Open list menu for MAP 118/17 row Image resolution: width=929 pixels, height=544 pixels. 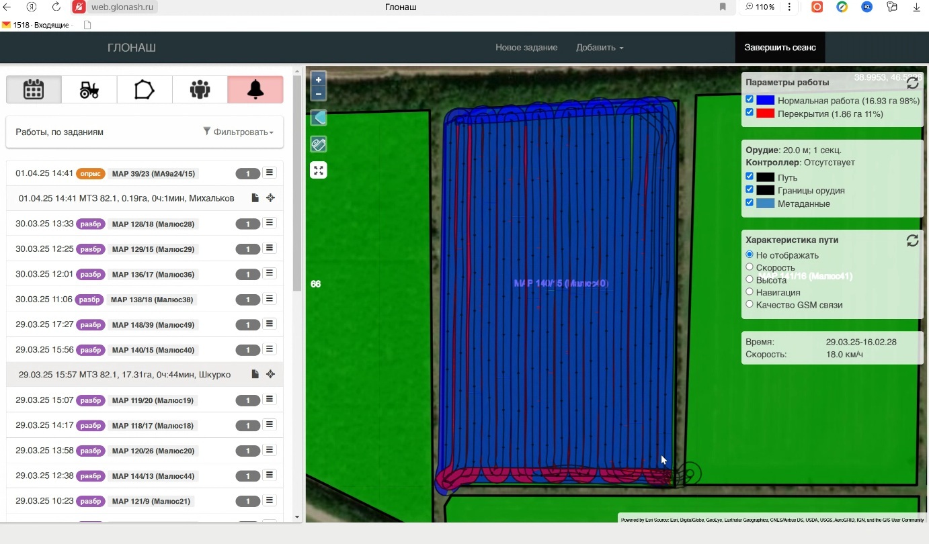coord(270,424)
